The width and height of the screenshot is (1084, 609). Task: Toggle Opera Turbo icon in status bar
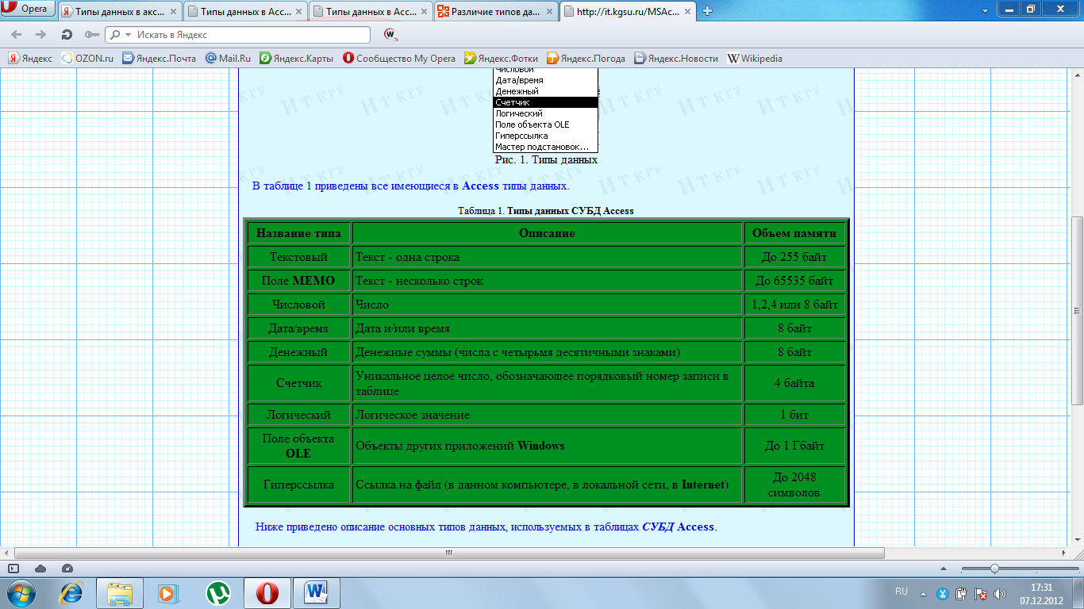[x=67, y=569]
